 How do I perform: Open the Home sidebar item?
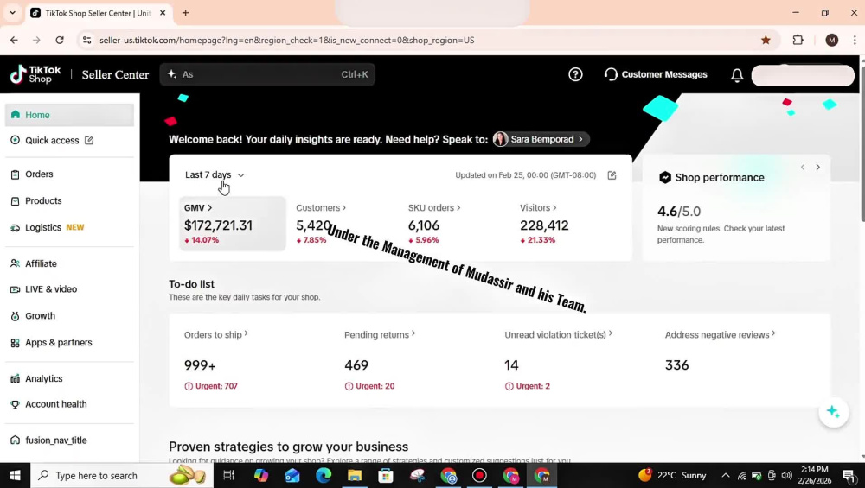point(69,115)
